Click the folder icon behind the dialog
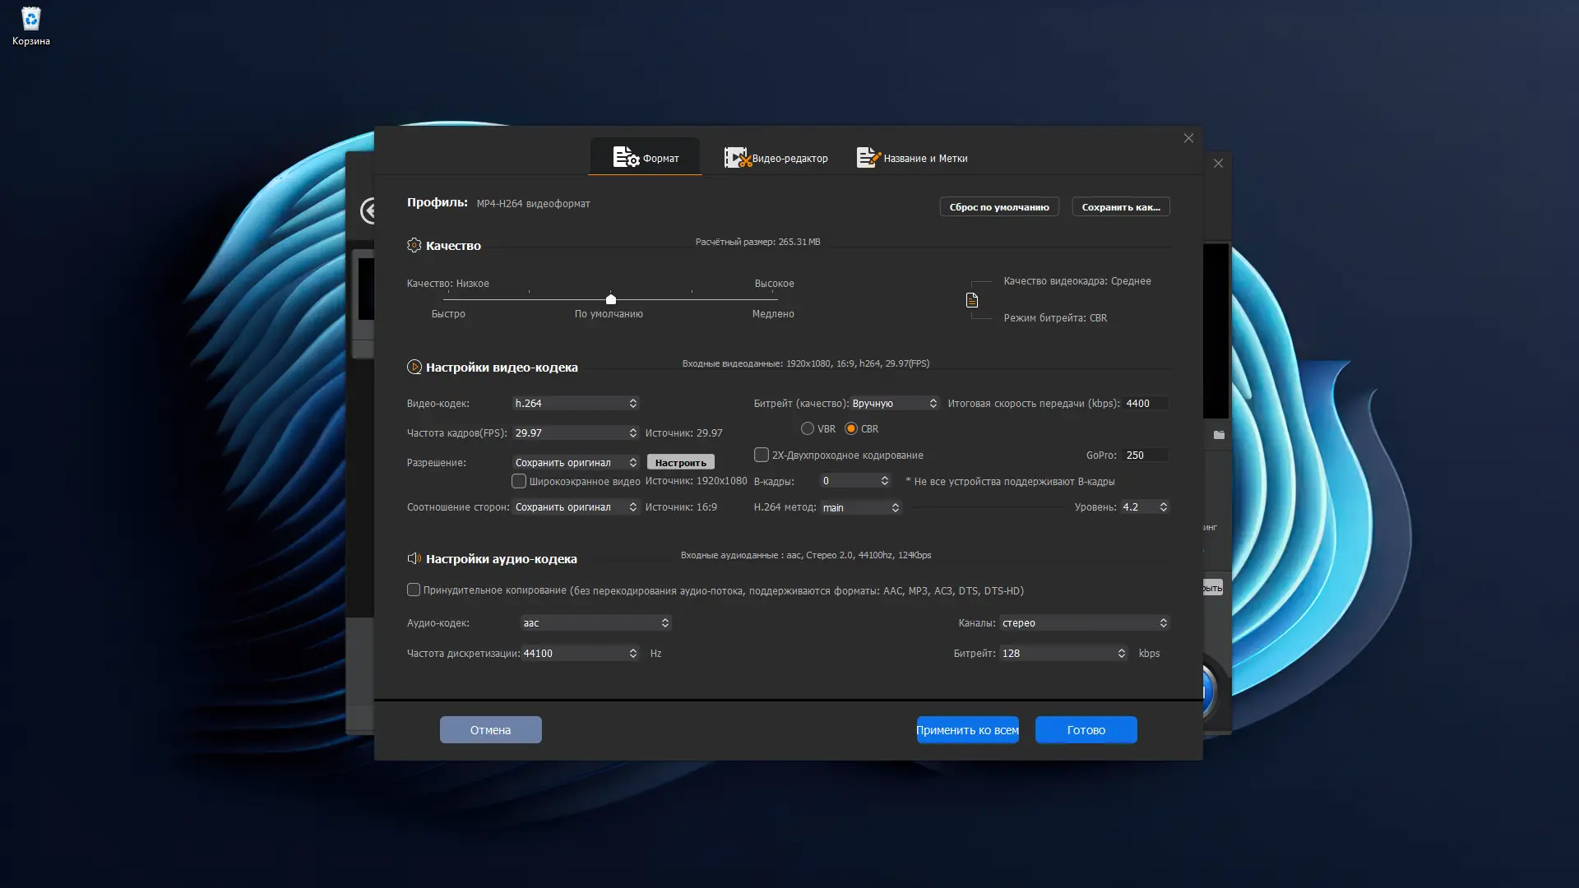 pos(1219,435)
